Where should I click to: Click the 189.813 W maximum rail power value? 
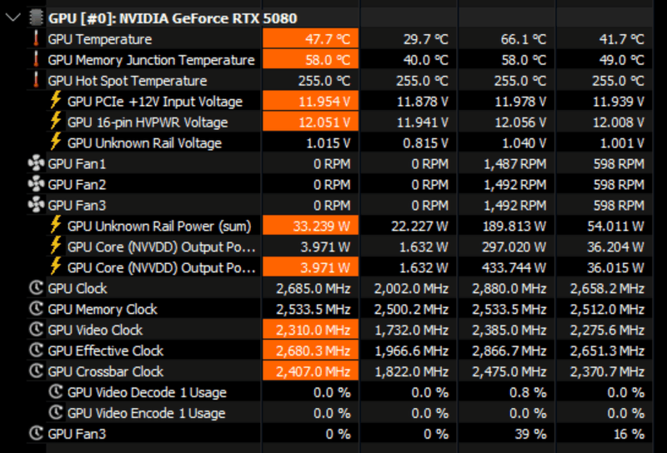(x=514, y=226)
